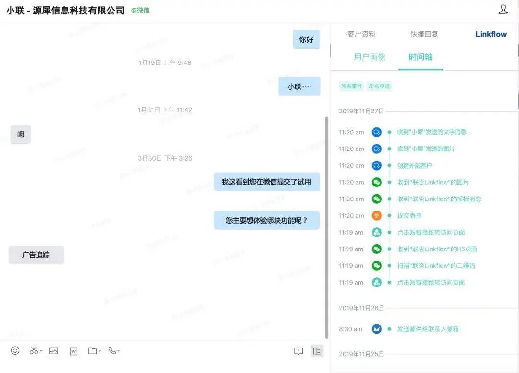Open the 提交表单 event
The image size is (519, 373).
coord(409,216)
